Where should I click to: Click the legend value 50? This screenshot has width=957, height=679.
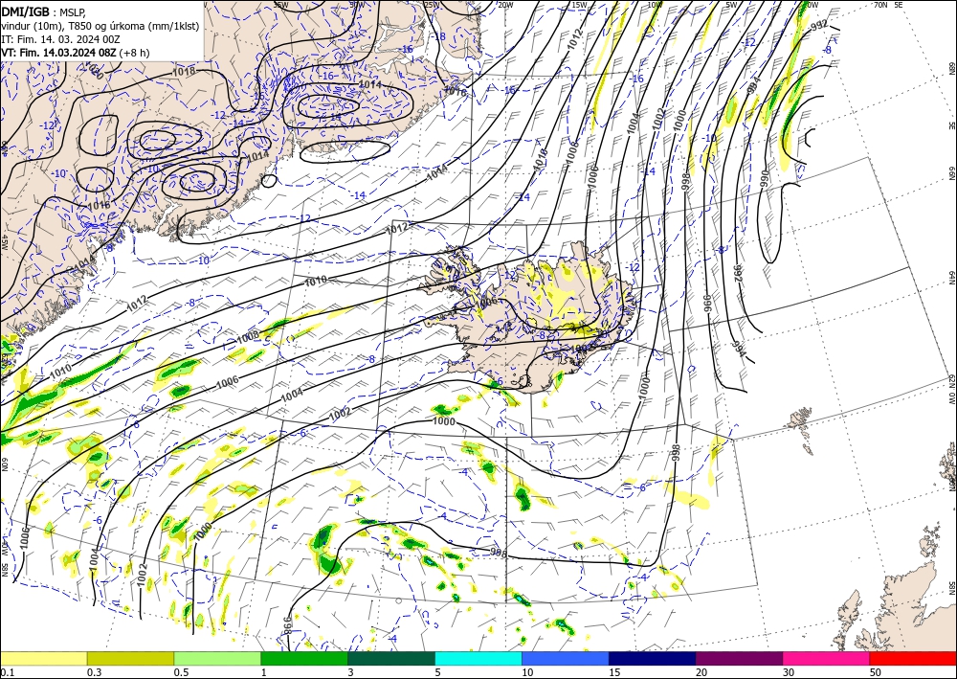pyautogui.click(x=876, y=672)
